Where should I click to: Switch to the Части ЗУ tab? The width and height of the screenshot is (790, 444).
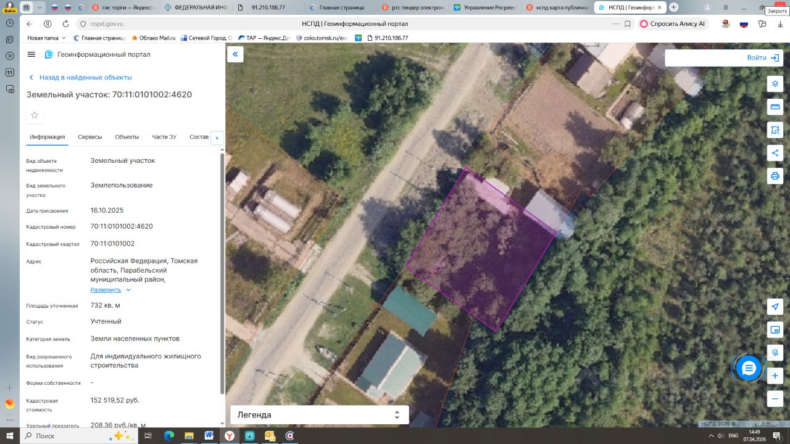[164, 137]
